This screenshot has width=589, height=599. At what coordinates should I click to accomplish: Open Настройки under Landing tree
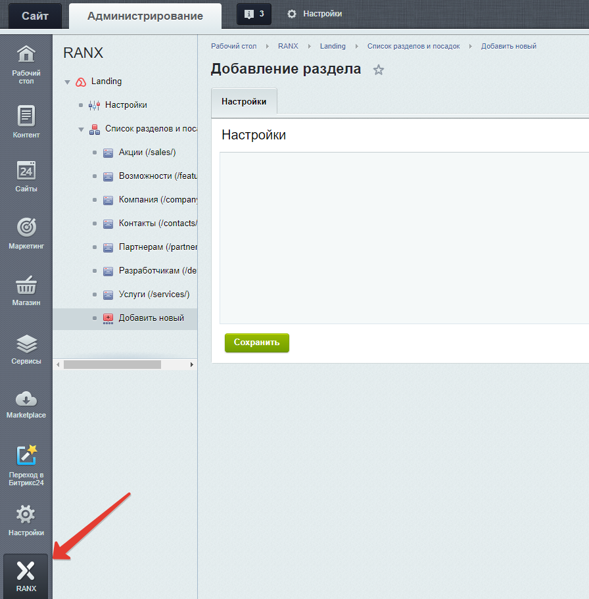[126, 105]
